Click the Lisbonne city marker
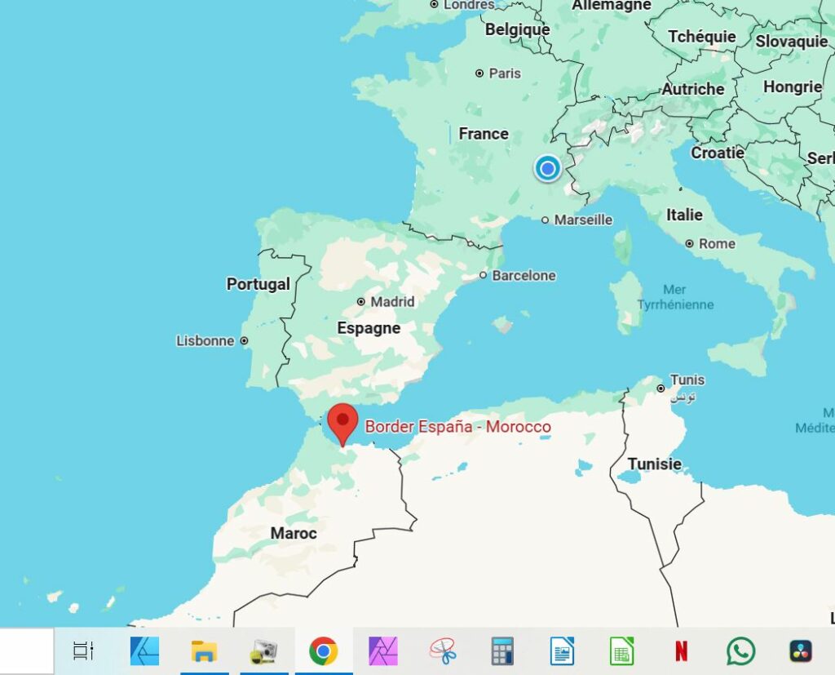The image size is (835, 675). tap(244, 341)
